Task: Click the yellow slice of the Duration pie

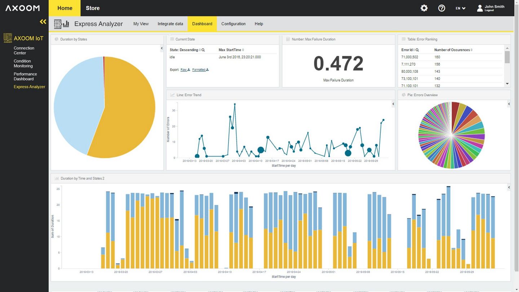Action: click(x=126, y=119)
